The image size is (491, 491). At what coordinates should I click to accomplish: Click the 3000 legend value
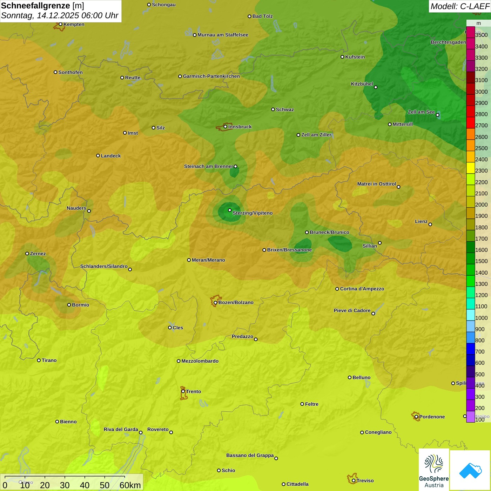point(481,92)
